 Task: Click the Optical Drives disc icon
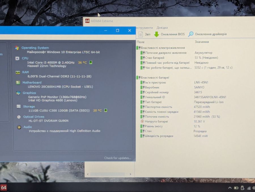19,117
